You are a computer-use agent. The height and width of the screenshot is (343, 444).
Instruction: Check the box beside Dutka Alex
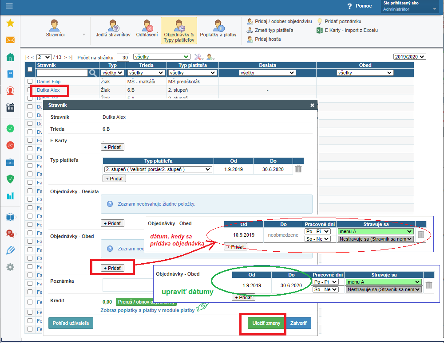(x=30, y=90)
